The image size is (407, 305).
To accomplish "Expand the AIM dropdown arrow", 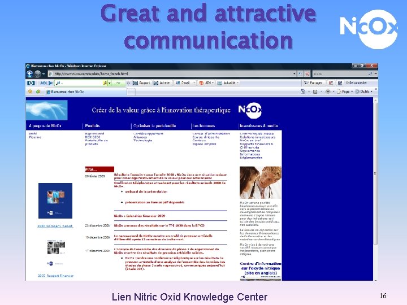I will pos(213,83).
